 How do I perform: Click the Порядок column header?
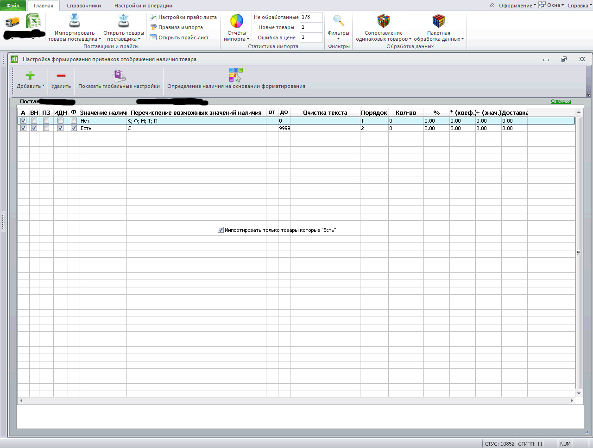pyautogui.click(x=374, y=112)
